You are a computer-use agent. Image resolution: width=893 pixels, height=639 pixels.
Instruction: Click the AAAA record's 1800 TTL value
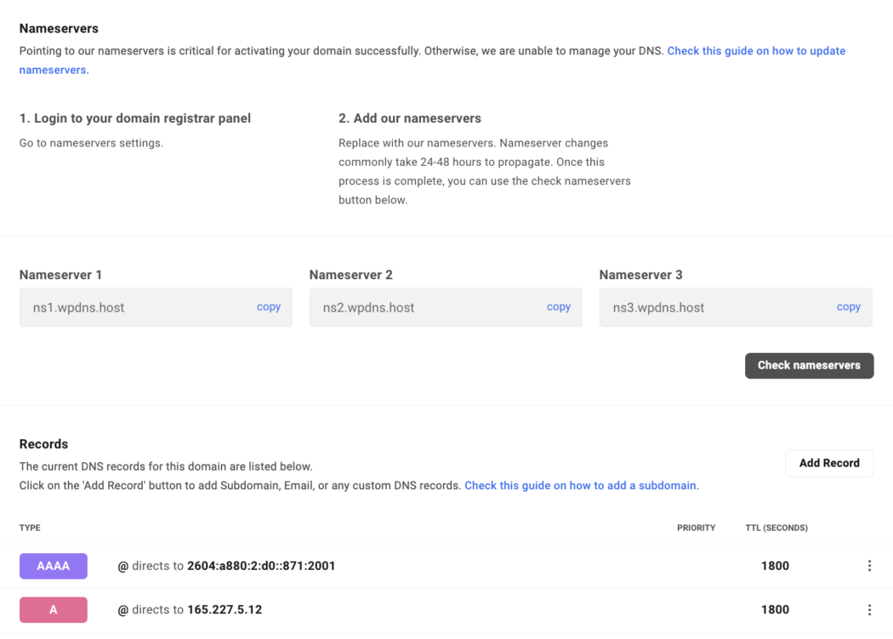coord(775,566)
